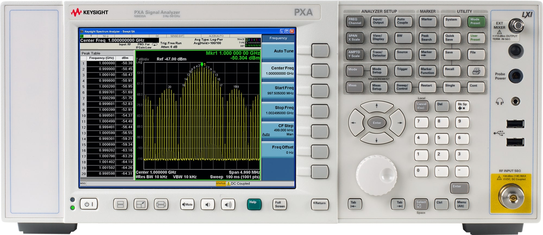Click the hardware softkey beside Center Freq

tap(320, 71)
